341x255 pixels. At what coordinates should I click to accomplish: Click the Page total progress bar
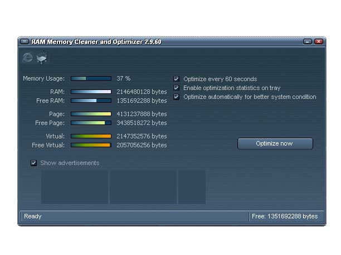(91, 114)
